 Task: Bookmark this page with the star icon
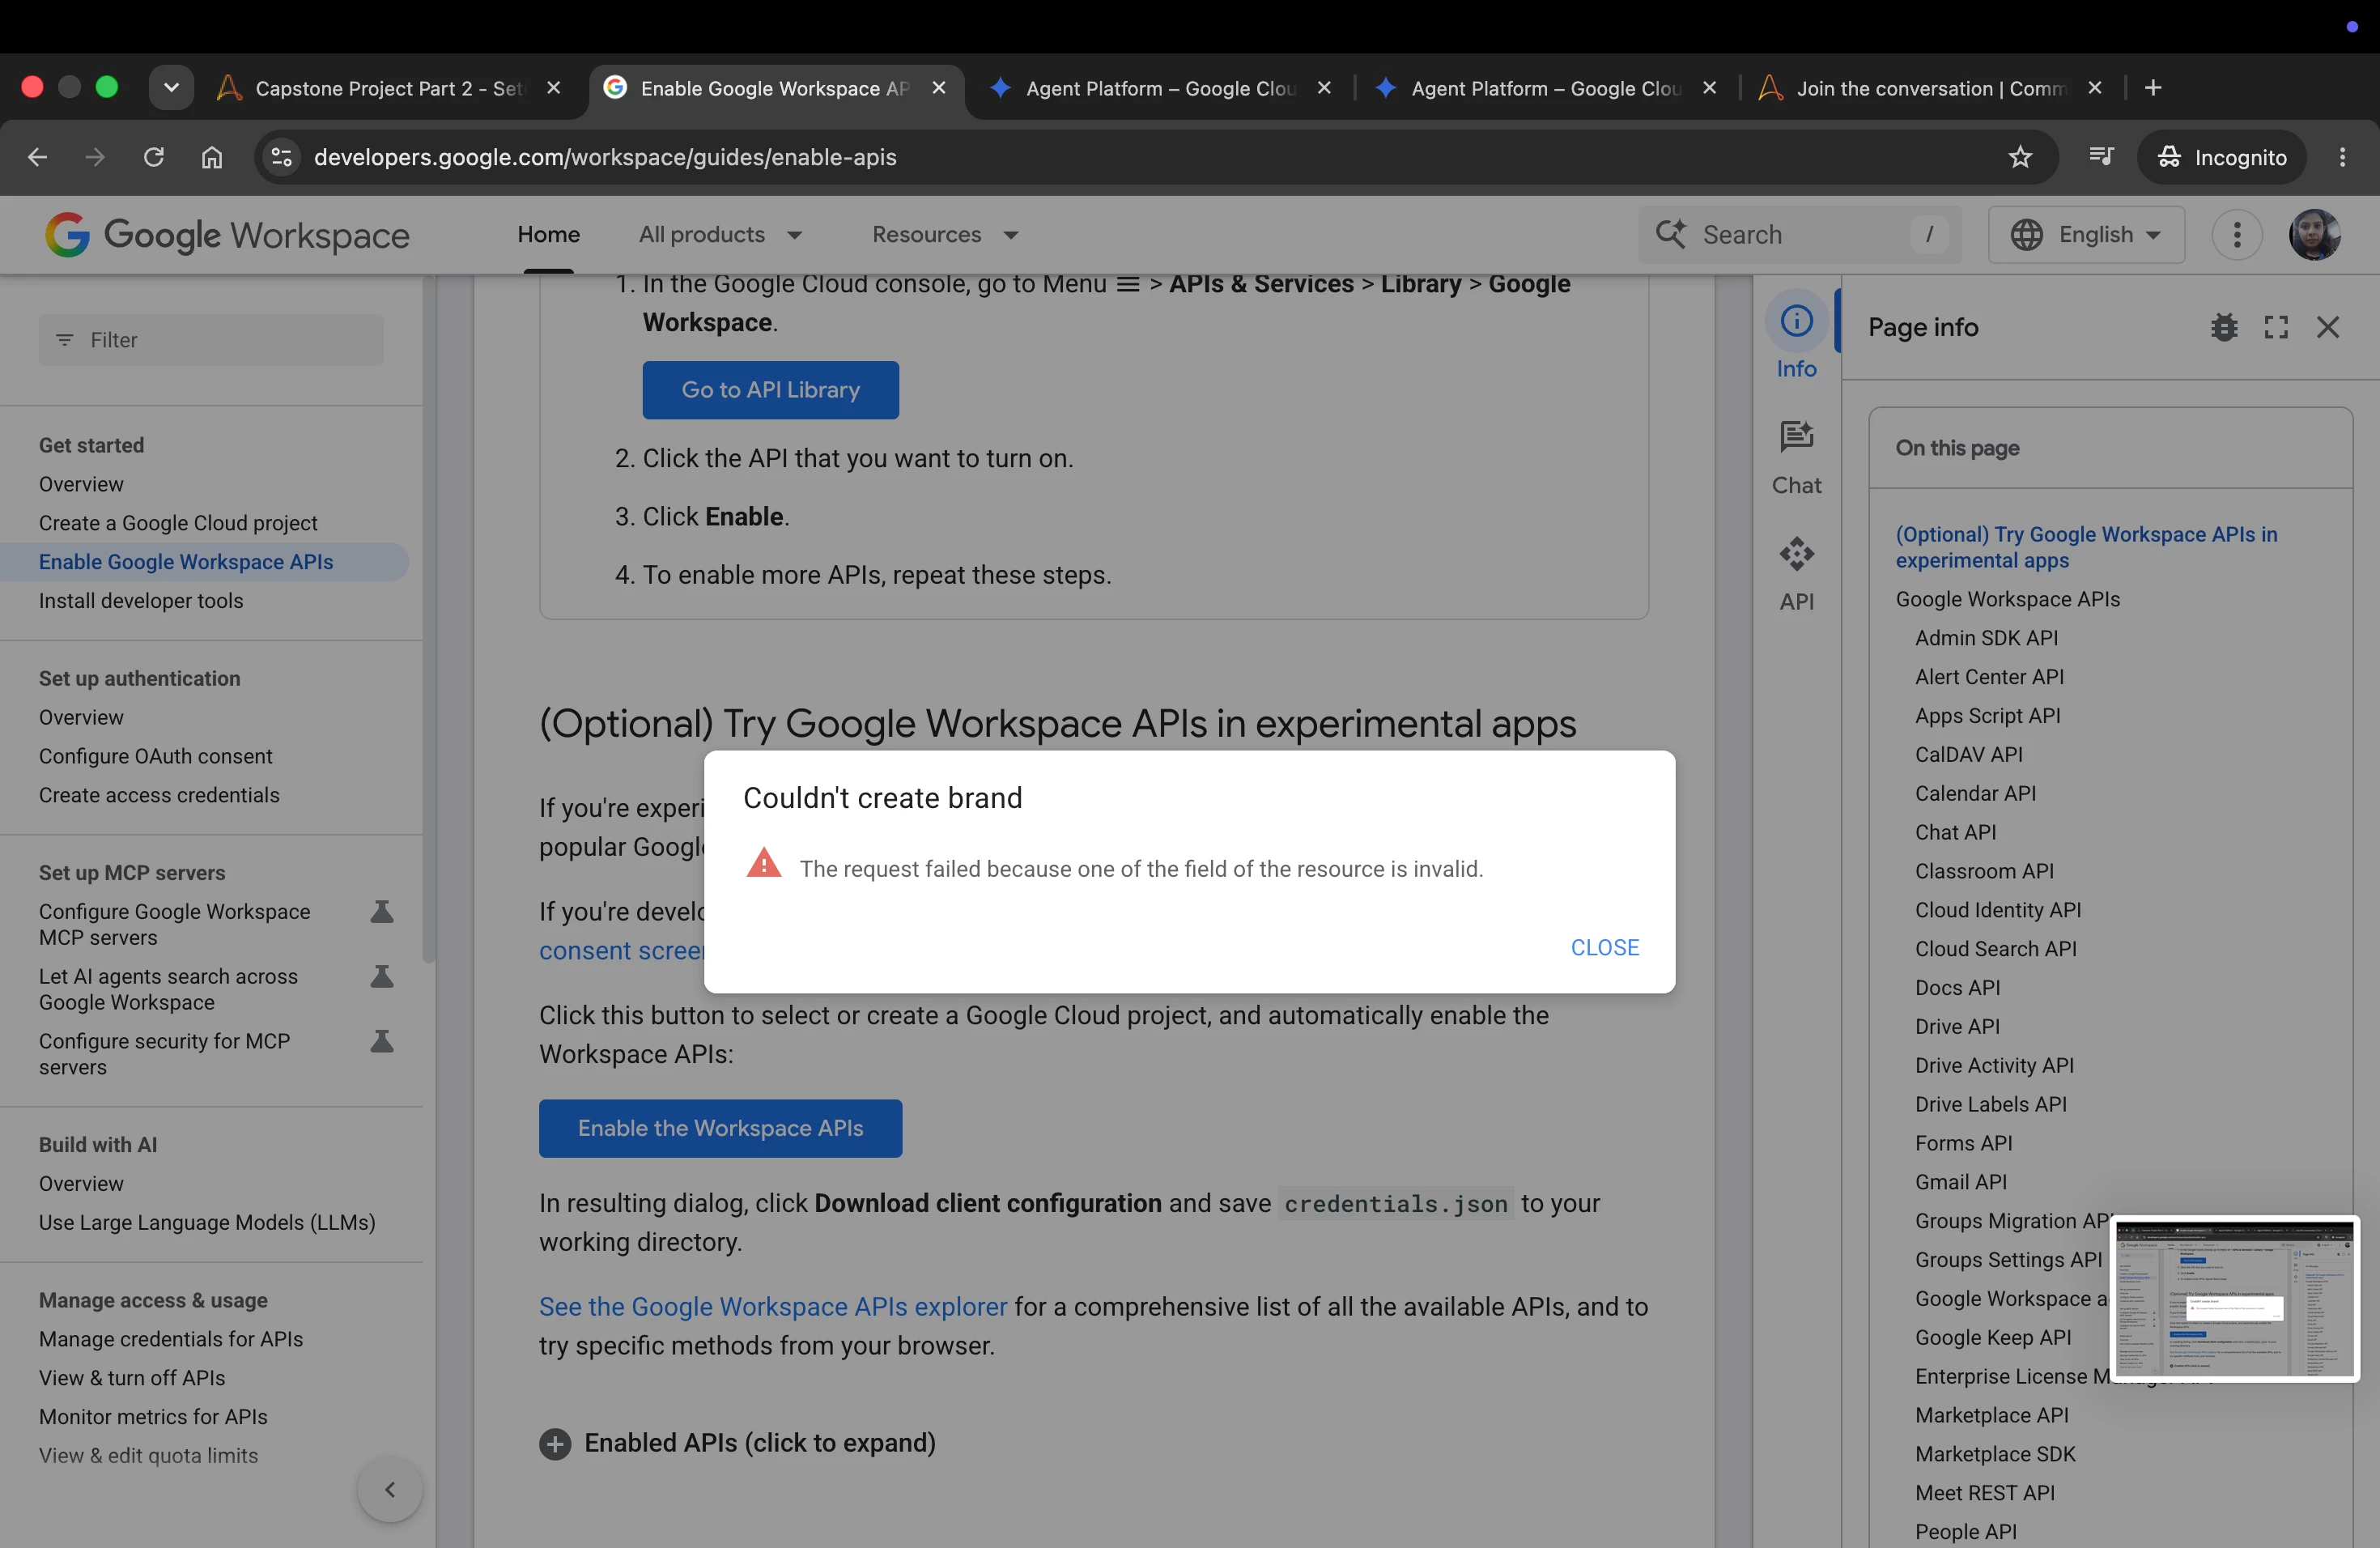(x=2020, y=157)
